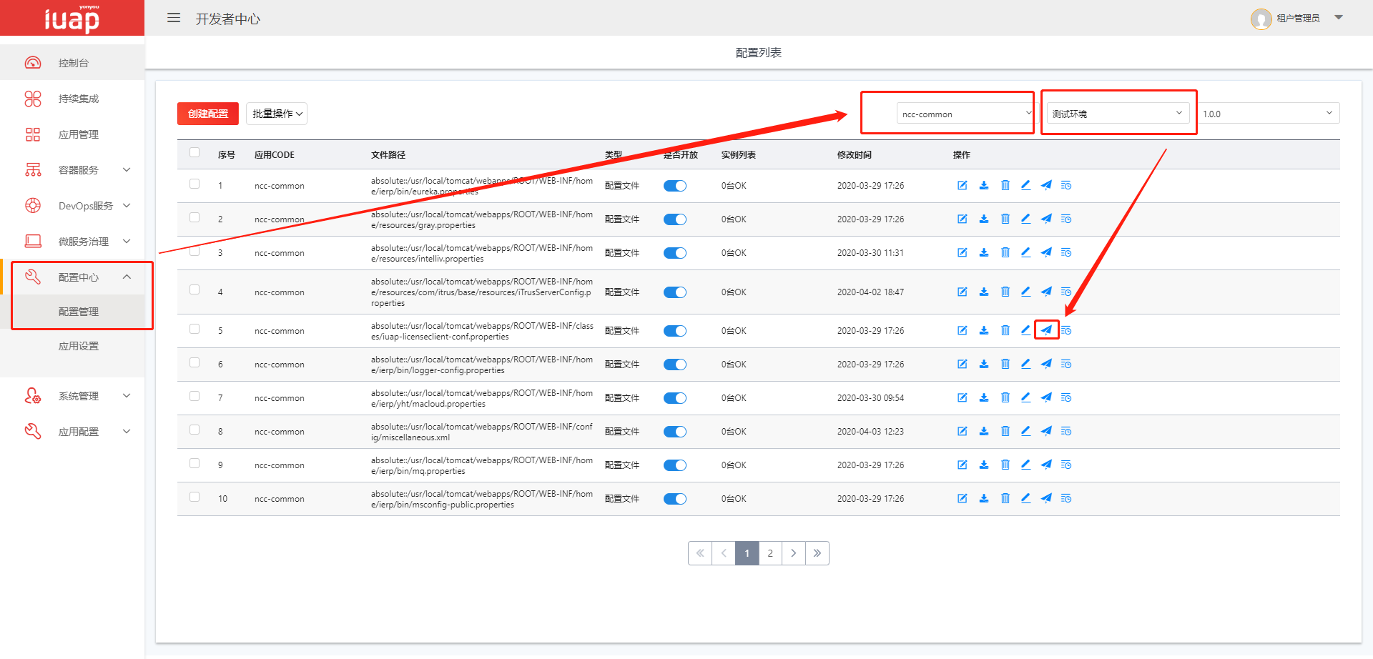
Task: Download the config file in row 1
Action: point(984,185)
